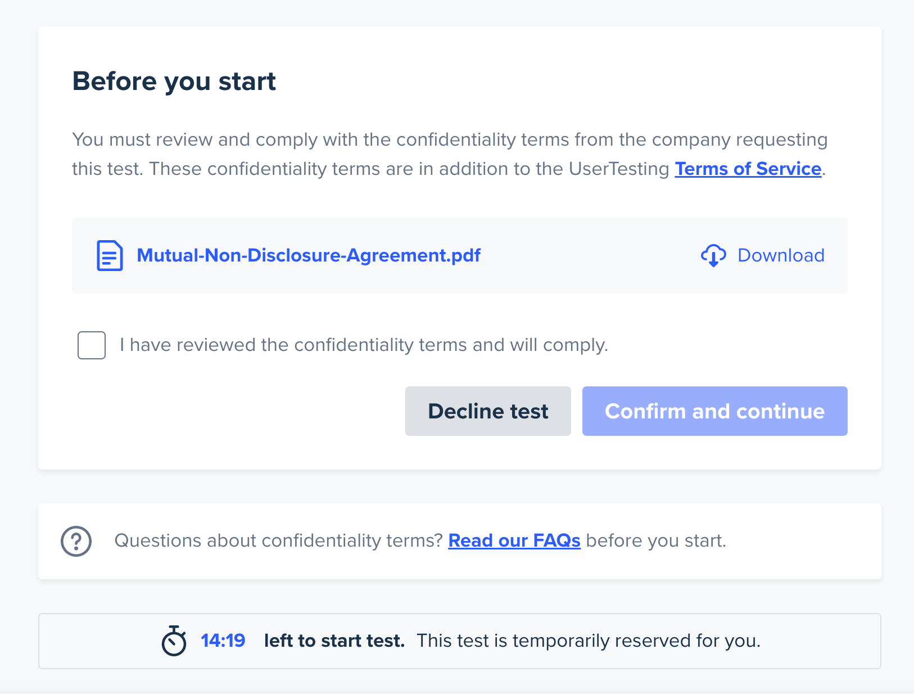Click the cloud download icon
The image size is (914, 694).
(713, 255)
